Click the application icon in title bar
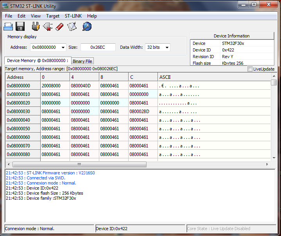Image resolution: width=281 pixels, height=236 pixels. pos(5,6)
